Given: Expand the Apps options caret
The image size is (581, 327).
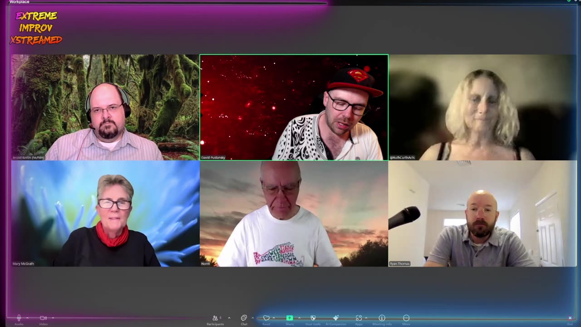Looking at the screenshot, I should click(x=366, y=318).
